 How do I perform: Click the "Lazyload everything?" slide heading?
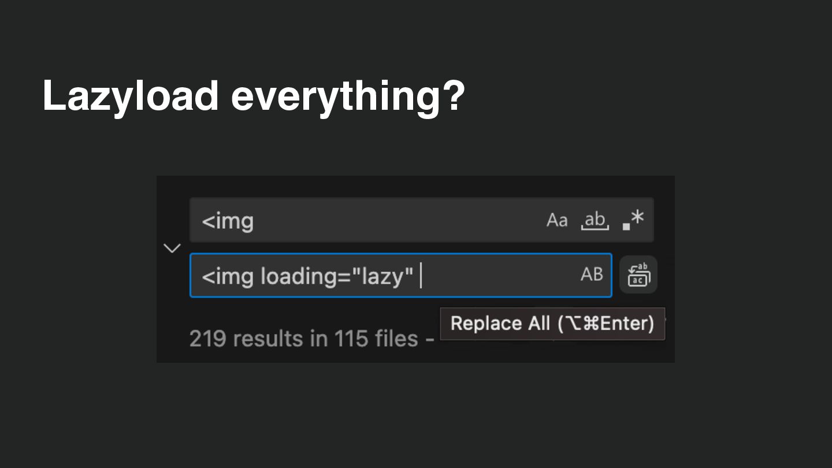pos(253,95)
